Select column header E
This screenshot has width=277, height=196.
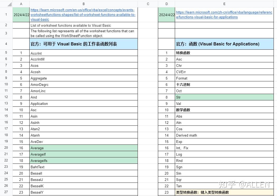pos(224,4)
